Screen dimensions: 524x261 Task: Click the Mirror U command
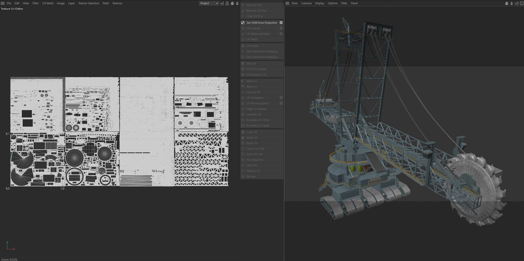click(262, 81)
